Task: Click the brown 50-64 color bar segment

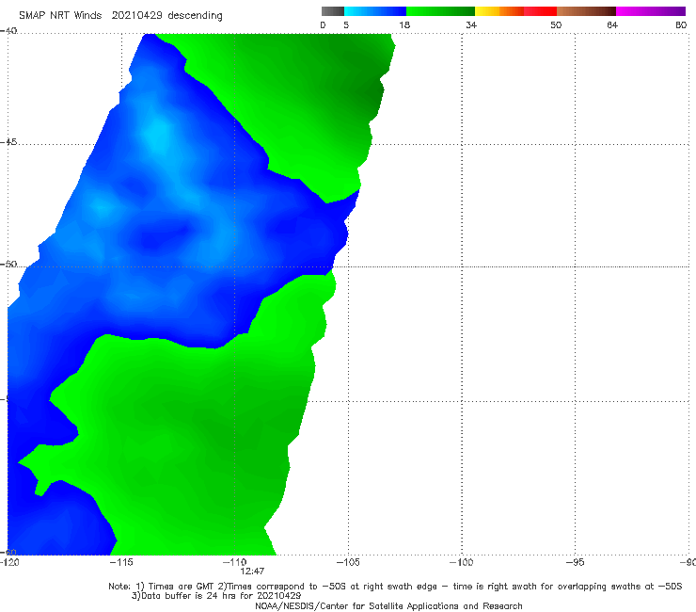Action: pyautogui.click(x=586, y=11)
